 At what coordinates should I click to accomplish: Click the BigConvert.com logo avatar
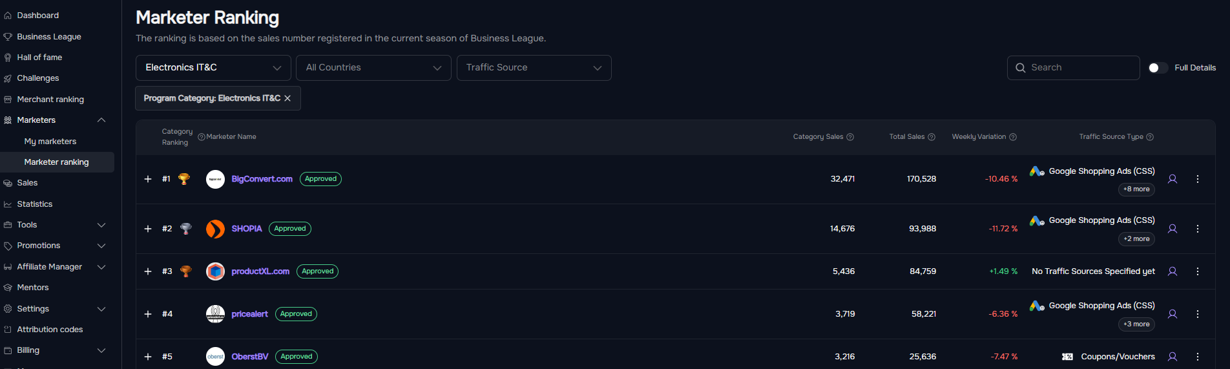[x=215, y=179]
